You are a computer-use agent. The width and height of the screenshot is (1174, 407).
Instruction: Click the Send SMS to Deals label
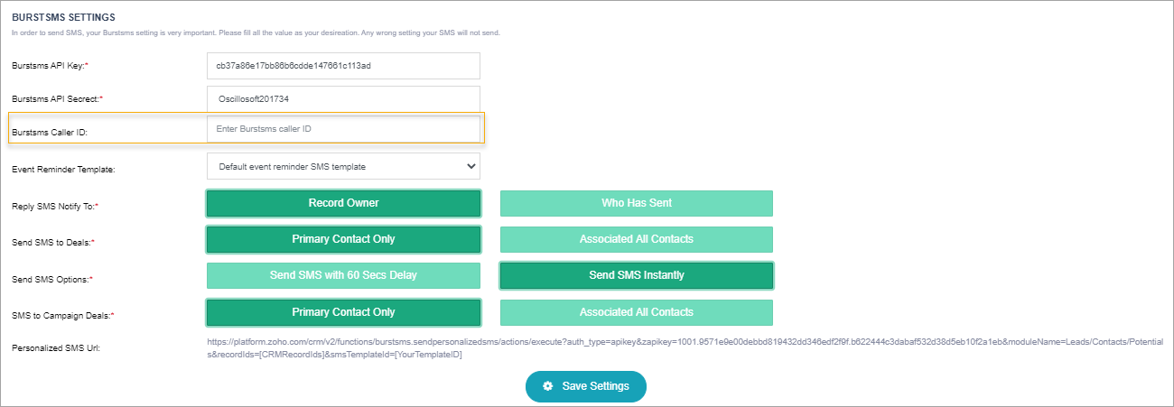(54, 243)
